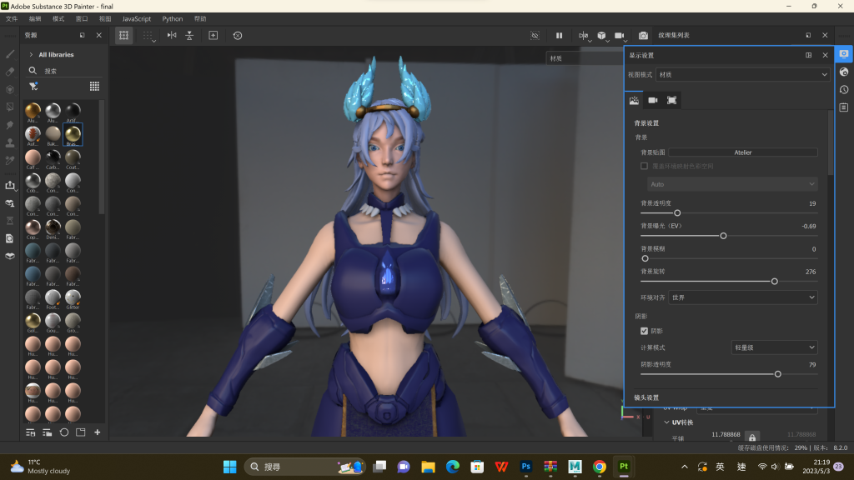The width and height of the screenshot is (854, 480).
Task: Open the 文件 menu
Action: pos(12,18)
